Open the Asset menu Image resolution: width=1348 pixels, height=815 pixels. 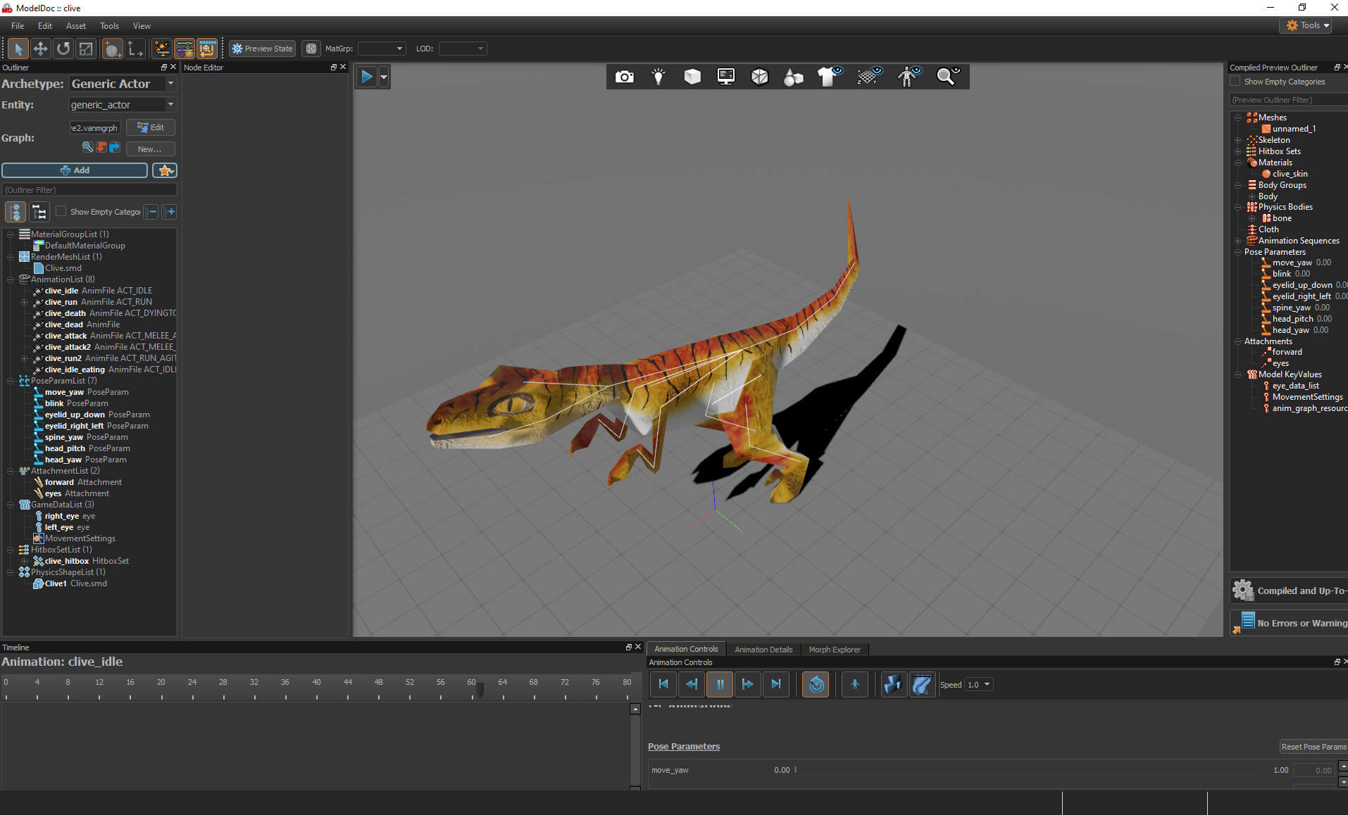(x=75, y=26)
